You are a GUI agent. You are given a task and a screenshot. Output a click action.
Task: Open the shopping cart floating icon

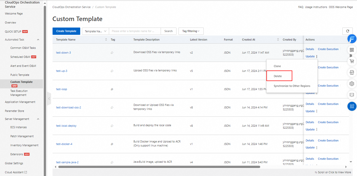(352, 61)
